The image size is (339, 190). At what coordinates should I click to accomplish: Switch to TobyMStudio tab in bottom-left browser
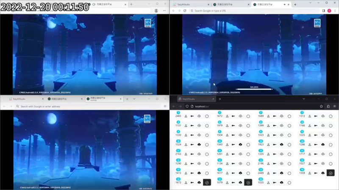[x=26, y=99]
